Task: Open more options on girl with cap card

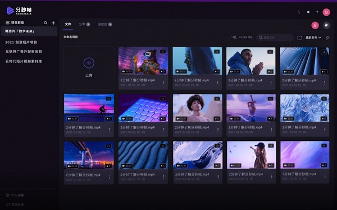Action: pyautogui.click(x=272, y=176)
